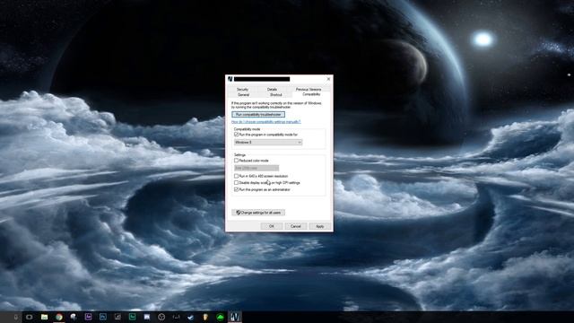The image size is (574, 323).
Task: Open the white helmet app icon on taskbar
Action: (x=74, y=317)
